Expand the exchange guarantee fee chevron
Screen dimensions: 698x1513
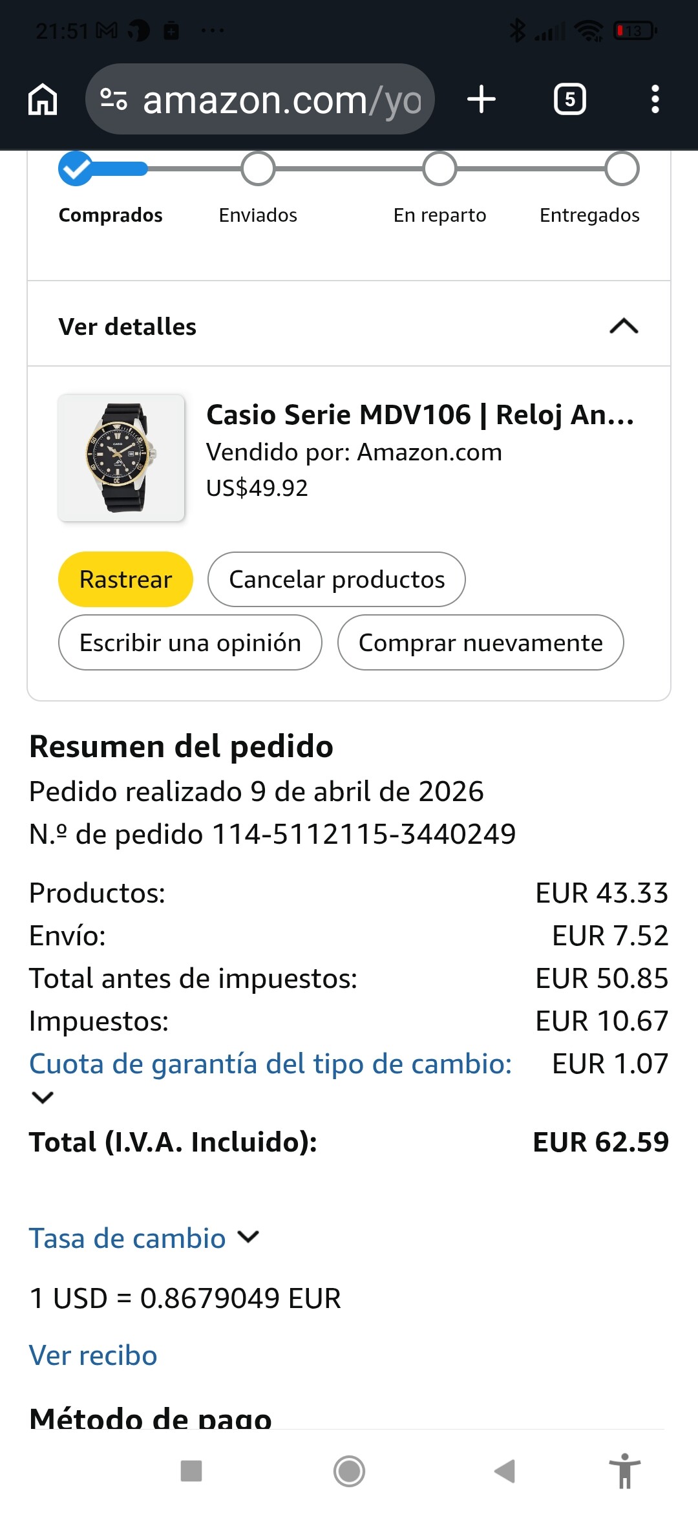tap(43, 1097)
